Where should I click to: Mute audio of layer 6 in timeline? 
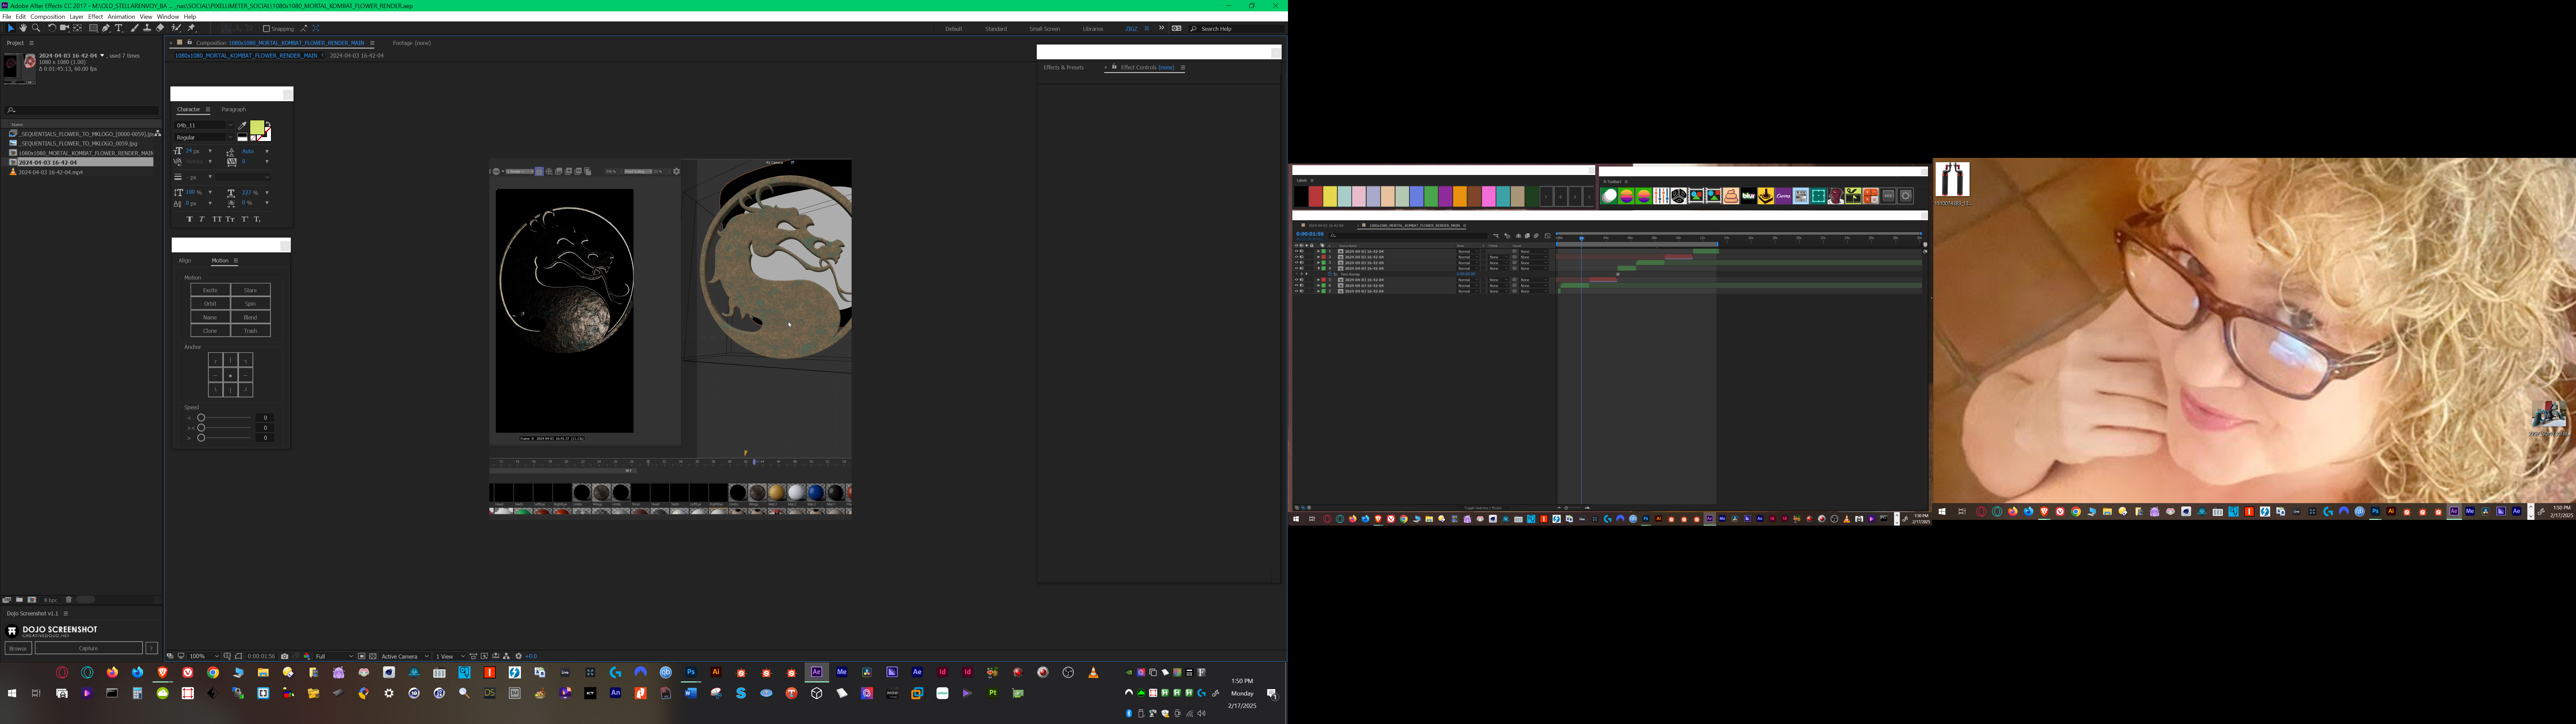click(1302, 285)
